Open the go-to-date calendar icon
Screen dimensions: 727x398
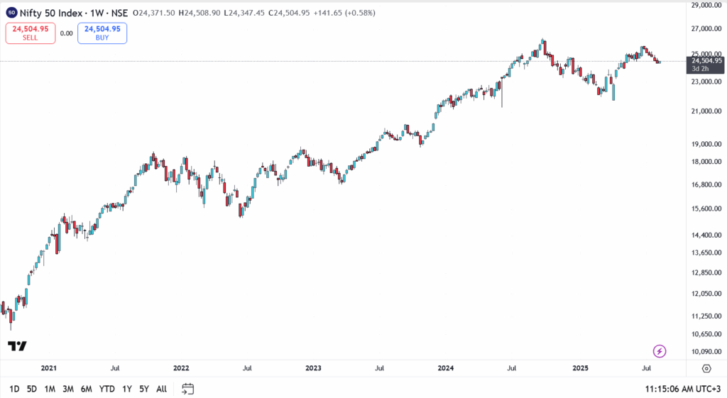click(187, 388)
